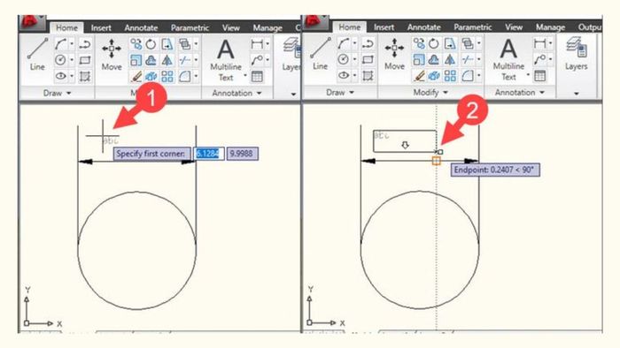Screen dimensions: 620x348
Task: Select the Line tool in the left window
Action: 37,55
